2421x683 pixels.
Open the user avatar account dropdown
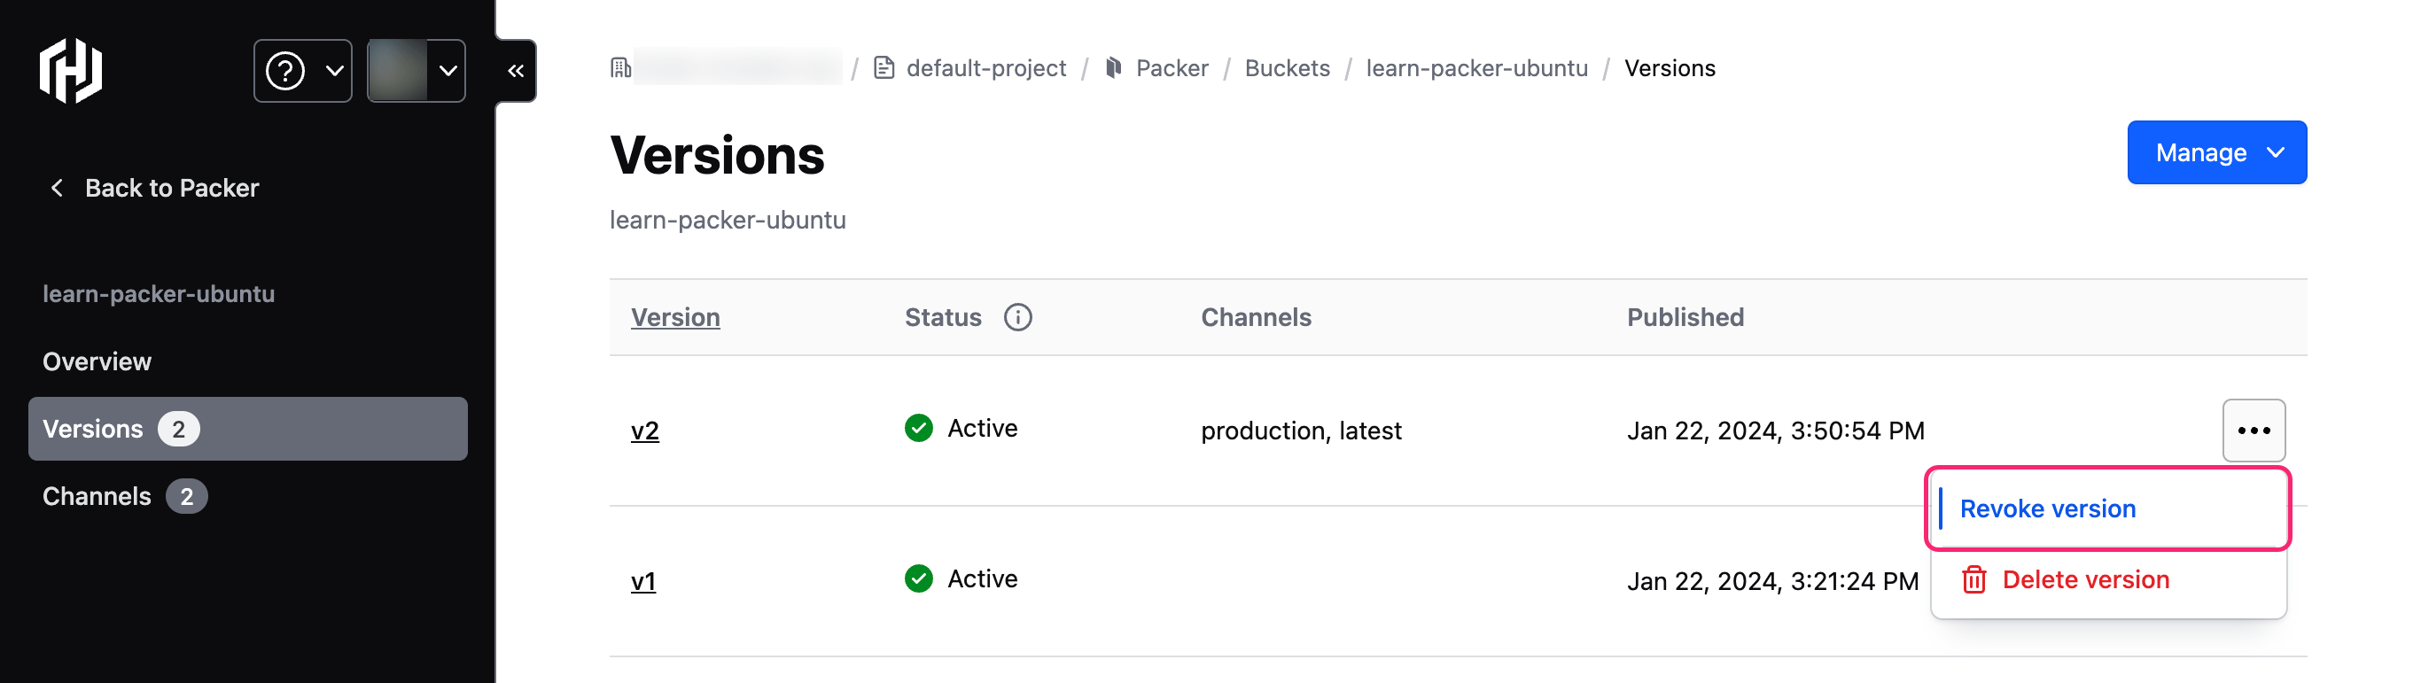click(x=416, y=71)
